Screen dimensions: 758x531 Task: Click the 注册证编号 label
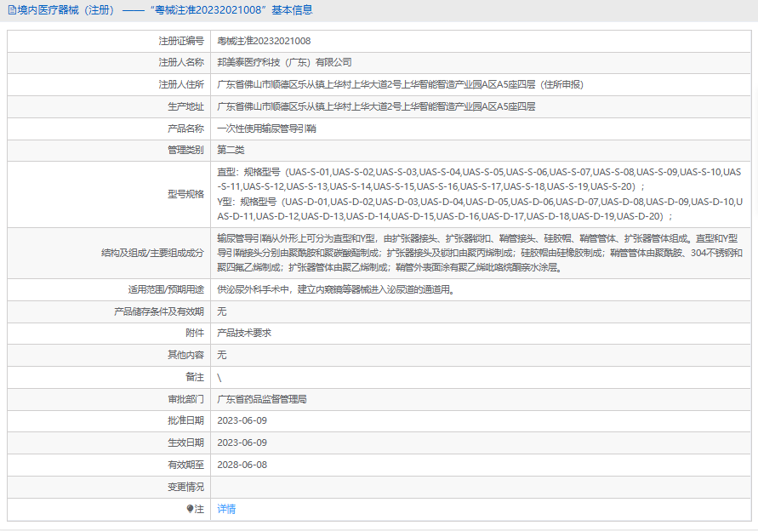pyautogui.click(x=181, y=41)
